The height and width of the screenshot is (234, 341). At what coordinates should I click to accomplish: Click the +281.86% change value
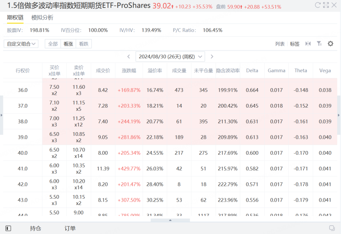129,137
